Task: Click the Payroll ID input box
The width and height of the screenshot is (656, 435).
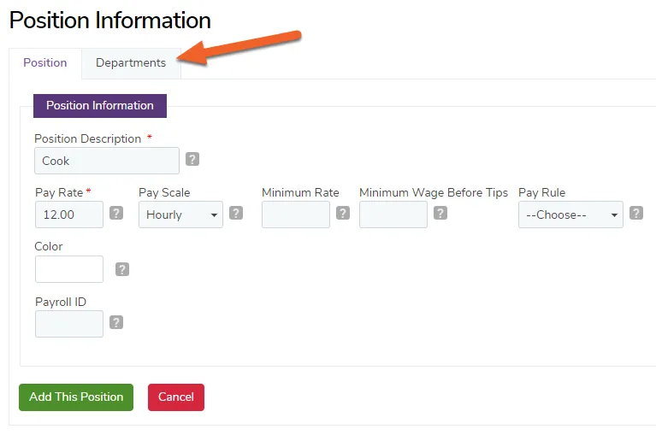Action: (x=69, y=324)
